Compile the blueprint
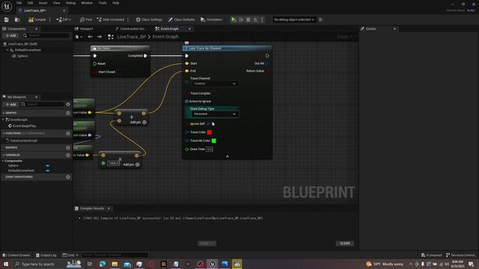479x269 pixels. pyautogui.click(x=37, y=19)
